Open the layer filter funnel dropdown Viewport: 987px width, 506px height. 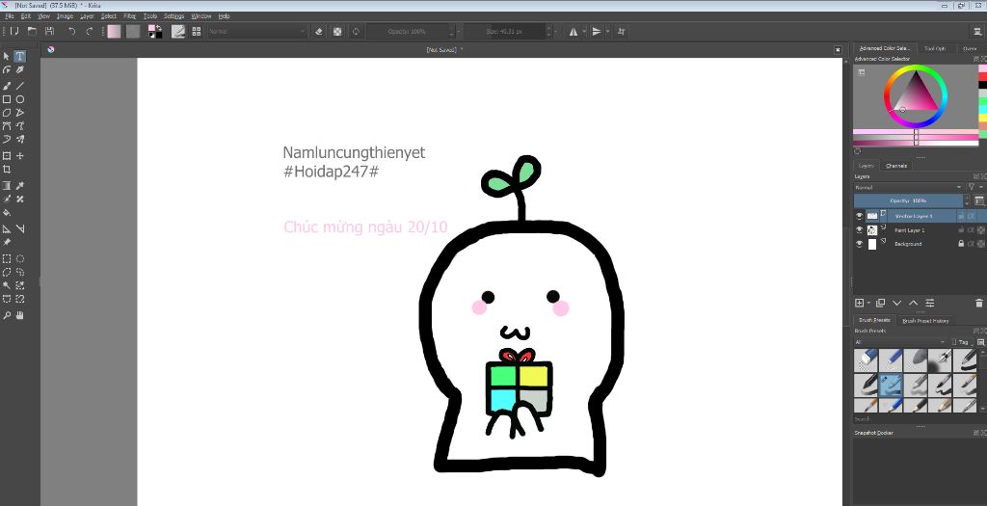tap(974, 187)
